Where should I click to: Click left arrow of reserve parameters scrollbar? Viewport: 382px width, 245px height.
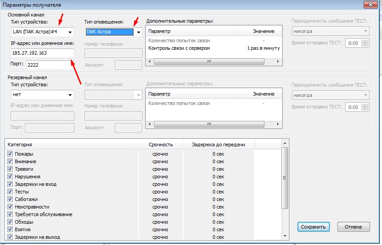point(150,125)
